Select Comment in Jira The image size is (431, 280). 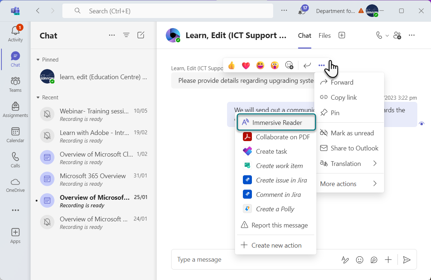(276, 195)
